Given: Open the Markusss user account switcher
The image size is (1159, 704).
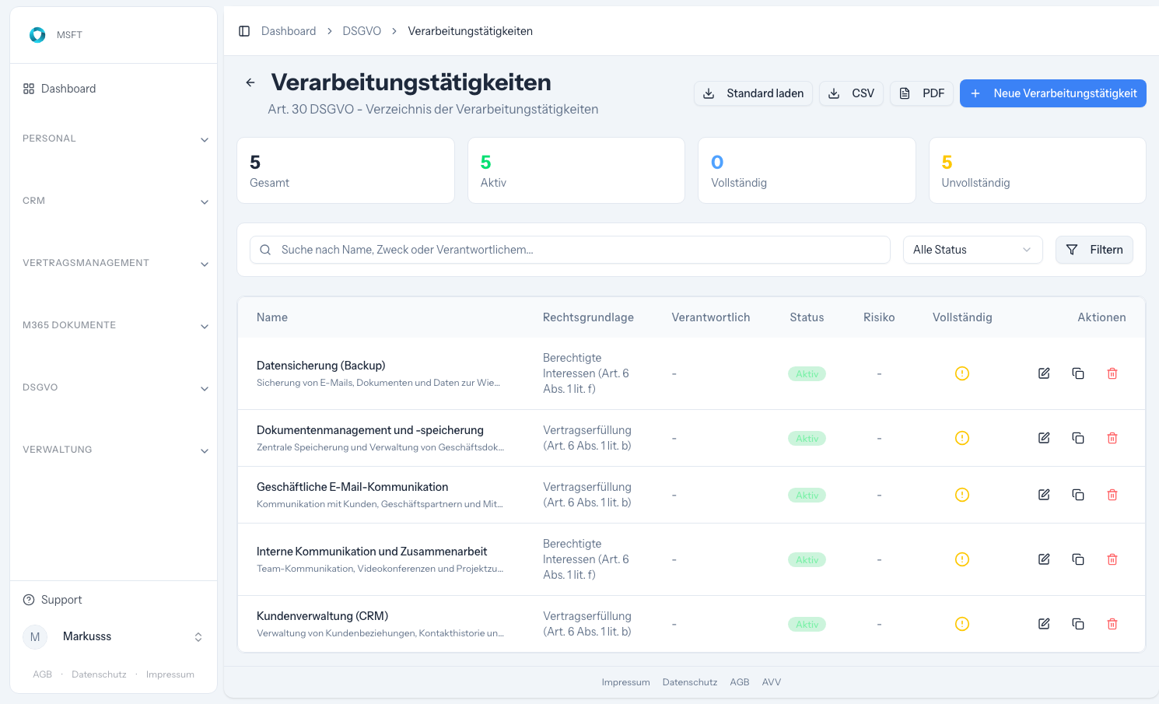Looking at the screenshot, I should pyautogui.click(x=114, y=636).
